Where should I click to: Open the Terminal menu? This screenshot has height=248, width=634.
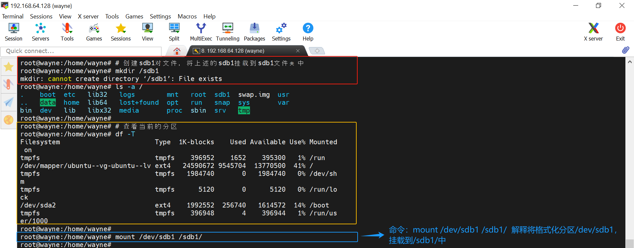click(13, 16)
